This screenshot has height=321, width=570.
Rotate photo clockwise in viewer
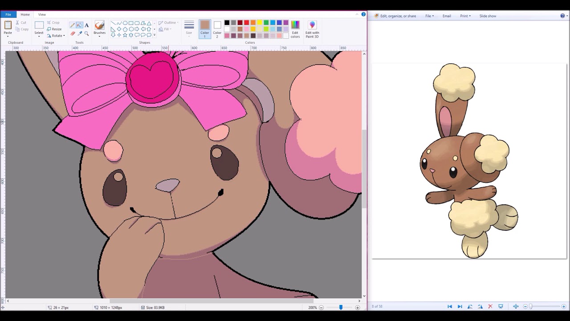pyautogui.click(x=480, y=306)
